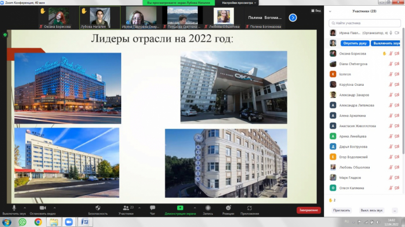
Task: Click komron's muted microphone icon
Action: [x=391, y=74]
